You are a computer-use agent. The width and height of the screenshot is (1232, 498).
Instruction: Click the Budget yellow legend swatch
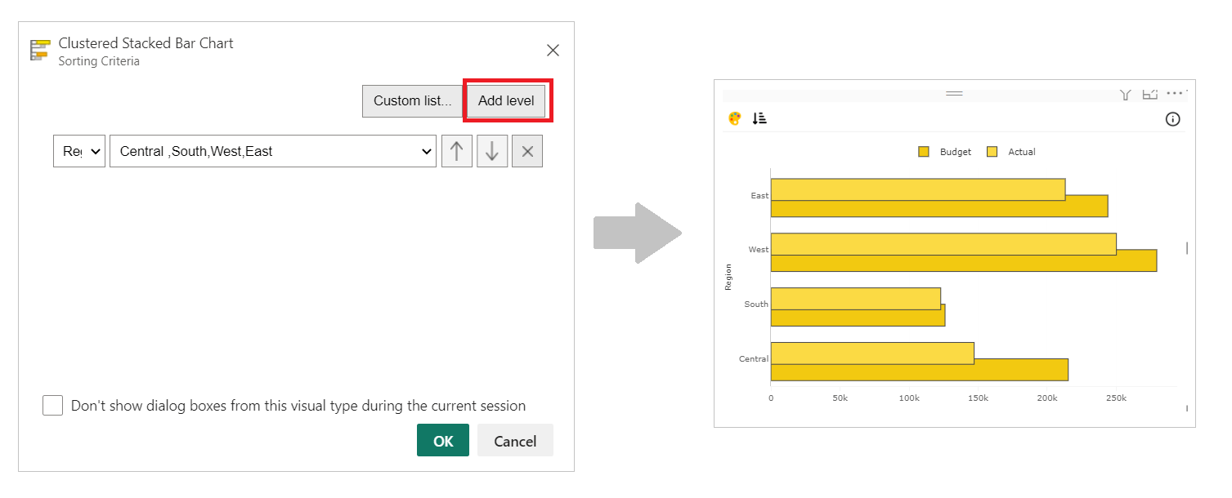click(x=925, y=152)
